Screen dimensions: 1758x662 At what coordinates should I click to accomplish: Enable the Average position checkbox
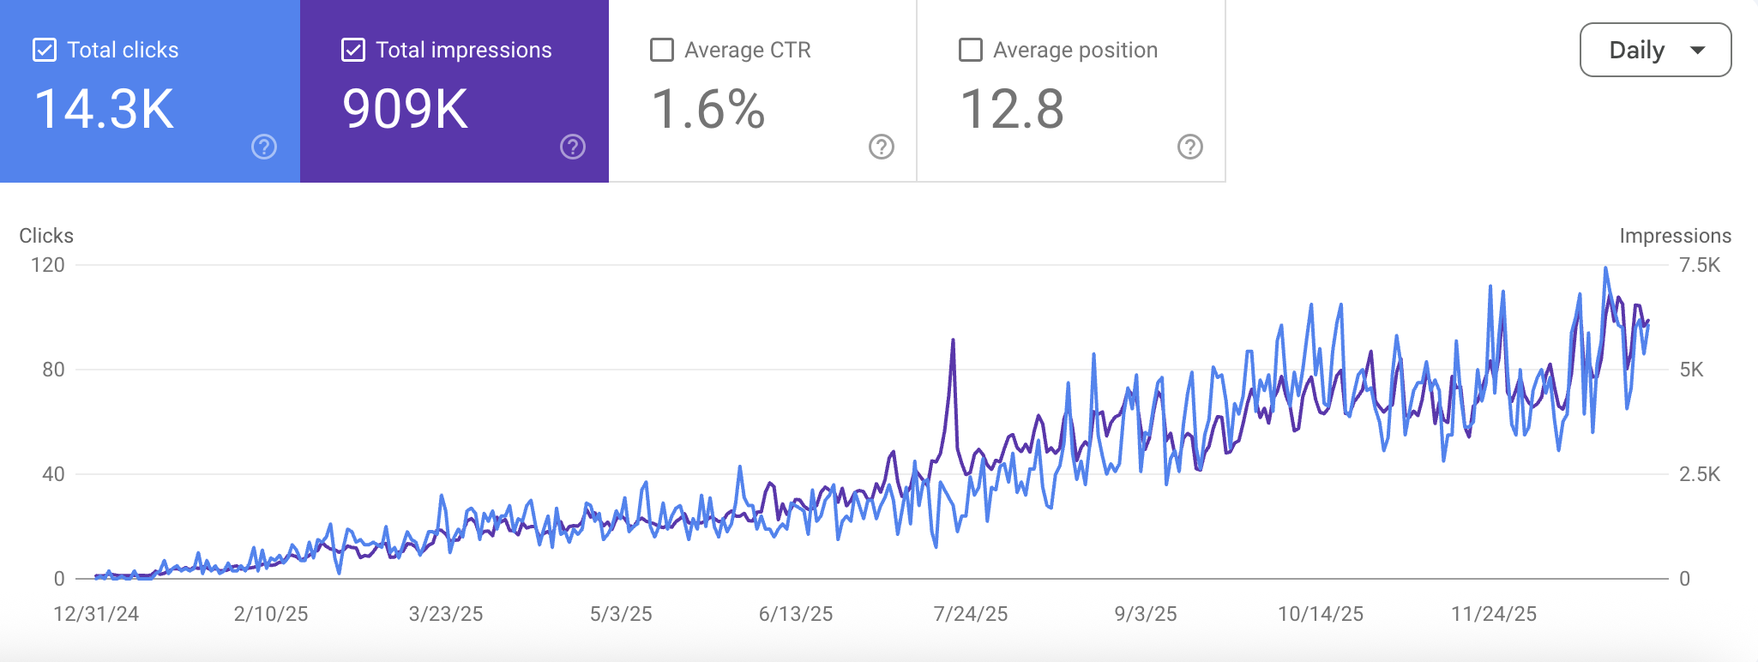tap(970, 50)
